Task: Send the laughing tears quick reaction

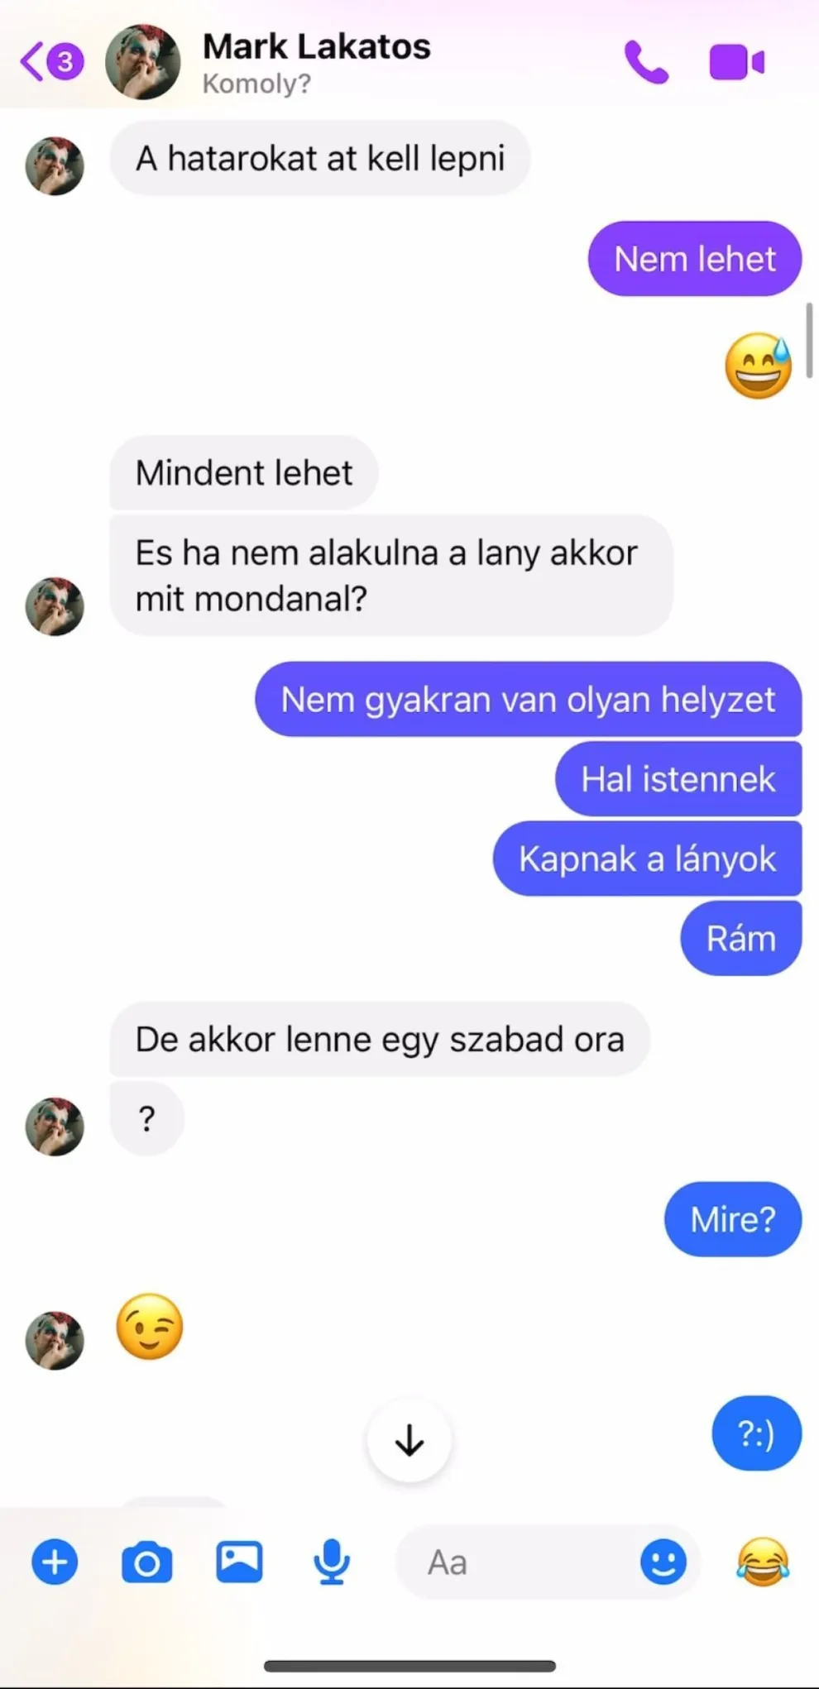Action: click(x=763, y=1562)
